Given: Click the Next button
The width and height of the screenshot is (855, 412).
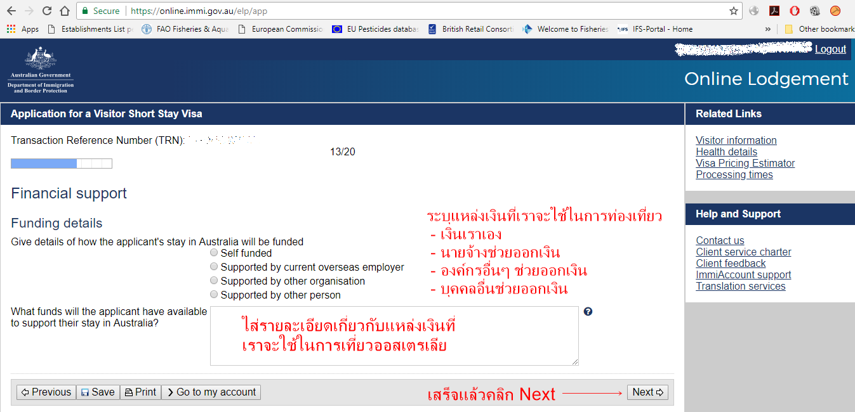Looking at the screenshot, I should coord(647,392).
